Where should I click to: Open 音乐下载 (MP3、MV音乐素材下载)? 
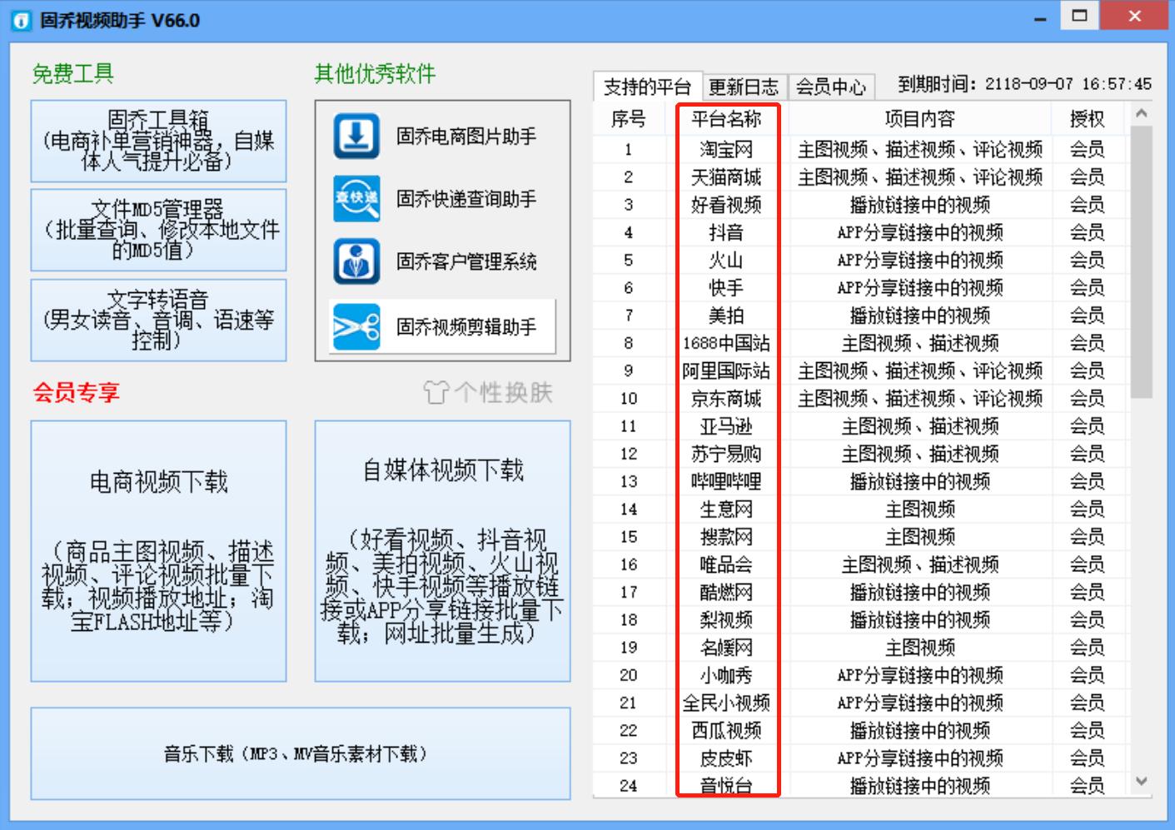pos(301,753)
